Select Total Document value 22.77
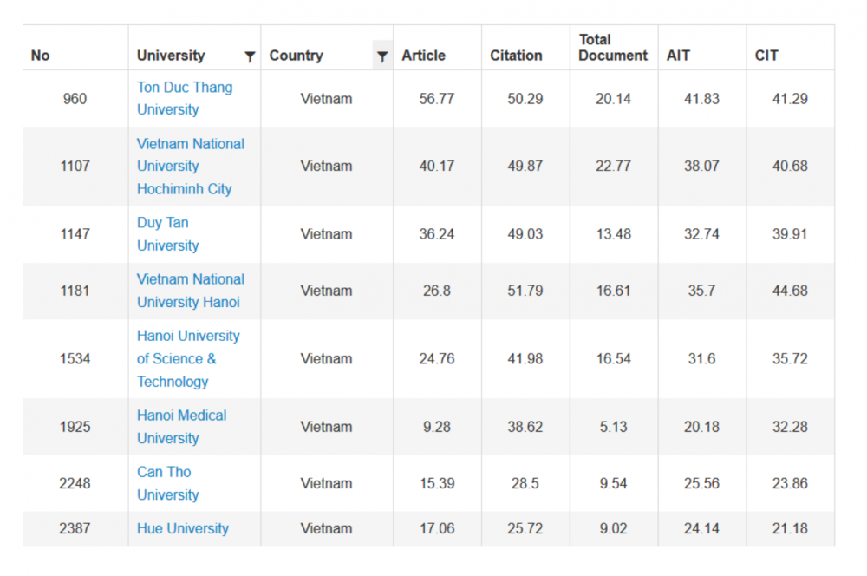 (613, 166)
